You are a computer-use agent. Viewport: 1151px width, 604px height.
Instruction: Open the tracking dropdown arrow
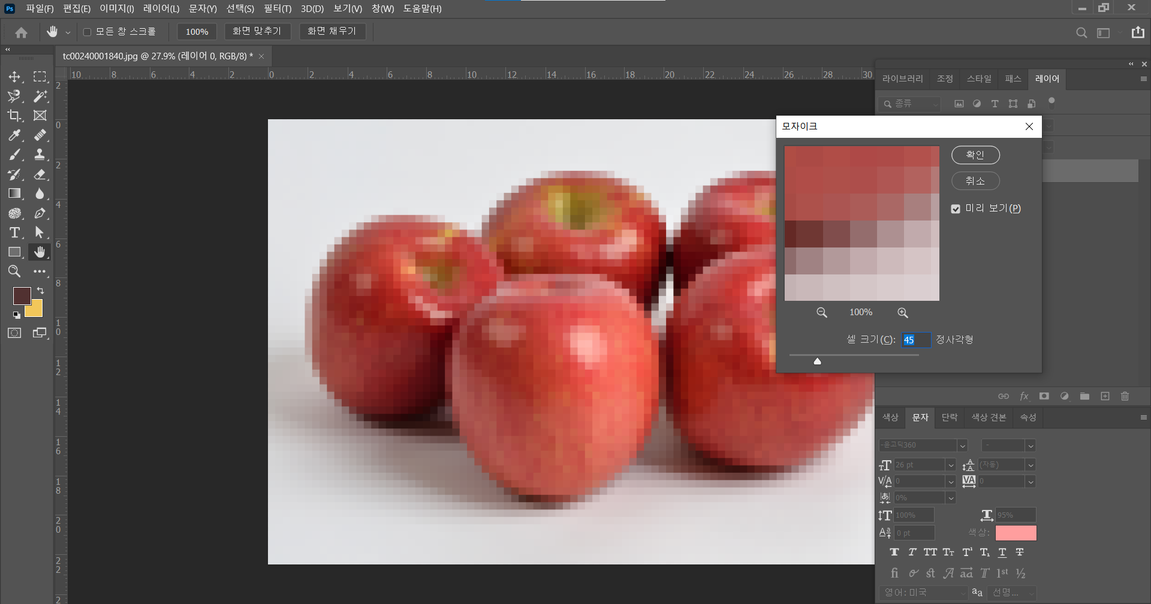1031,481
